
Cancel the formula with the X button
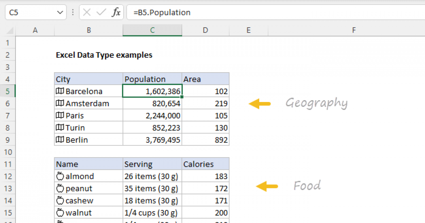86,12
